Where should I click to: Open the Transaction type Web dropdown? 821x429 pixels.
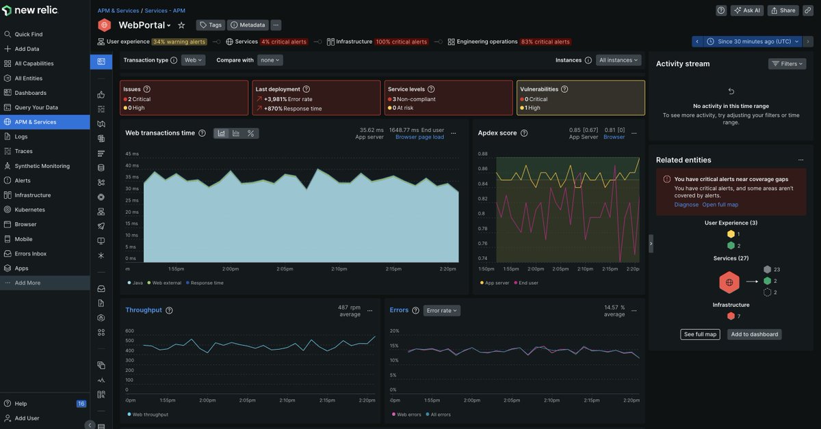(193, 60)
